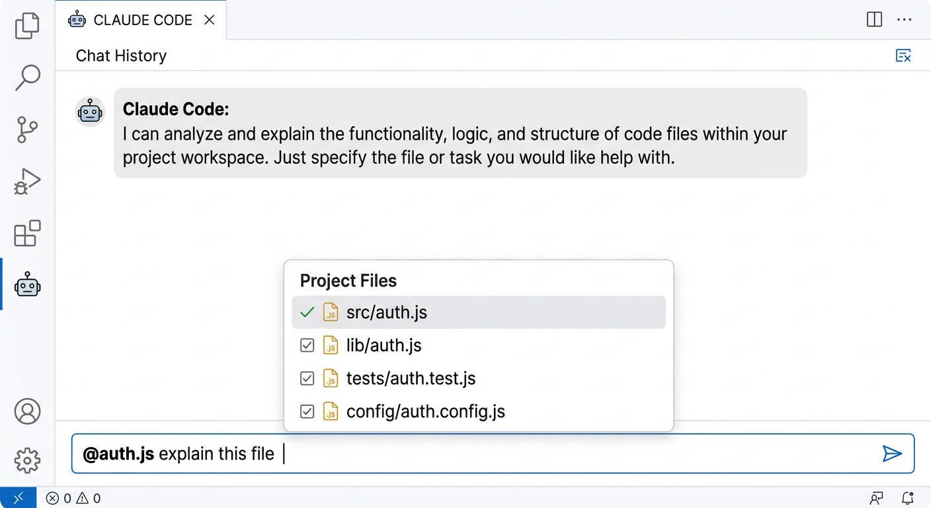Open the Extensions view
The height and width of the screenshot is (508, 931).
click(27, 233)
